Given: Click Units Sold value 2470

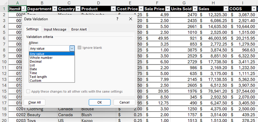Looking at the screenshot, I should 184,15.
